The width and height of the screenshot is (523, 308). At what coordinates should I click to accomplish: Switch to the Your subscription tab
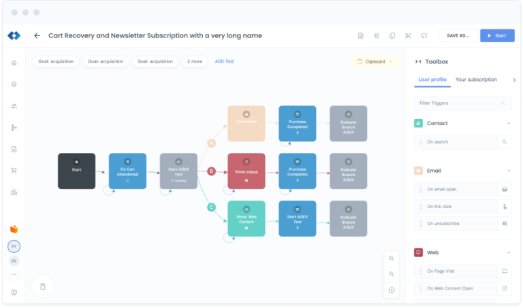coord(476,80)
